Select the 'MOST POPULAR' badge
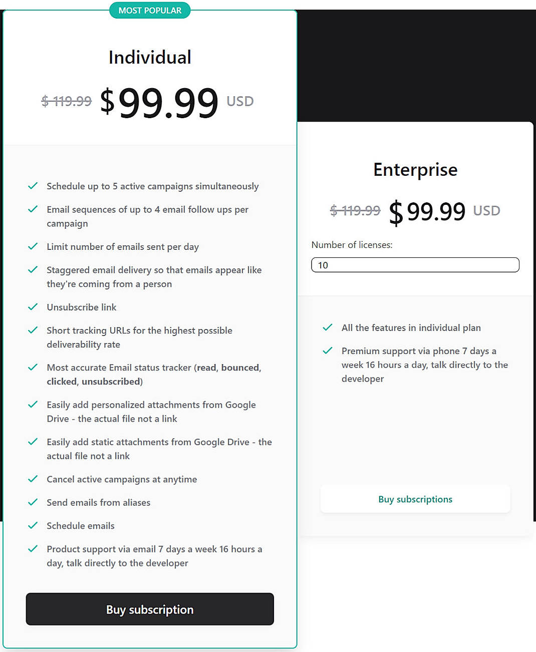This screenshot has width=536, height=652. [149, 10]
